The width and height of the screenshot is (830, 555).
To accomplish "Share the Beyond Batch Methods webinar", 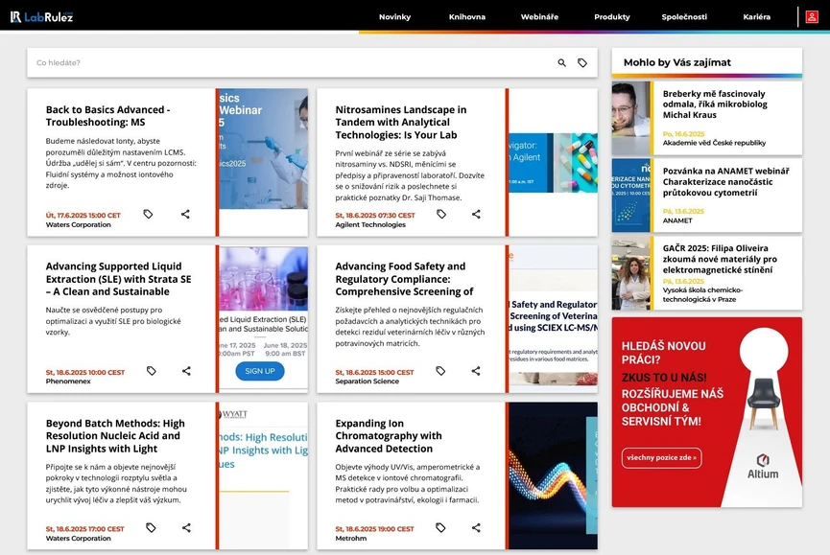I will (185, 527).
